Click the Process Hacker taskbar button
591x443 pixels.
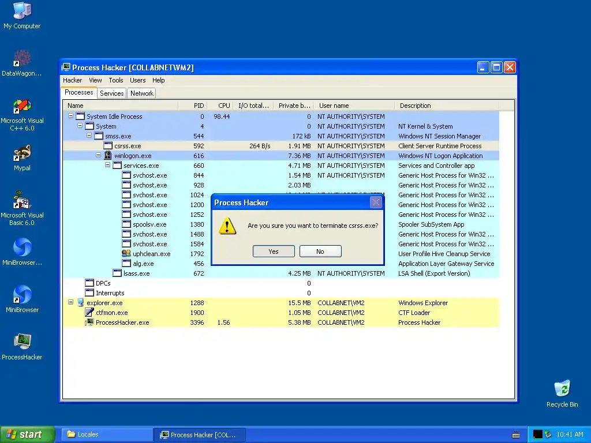click(x=200, y=435)
